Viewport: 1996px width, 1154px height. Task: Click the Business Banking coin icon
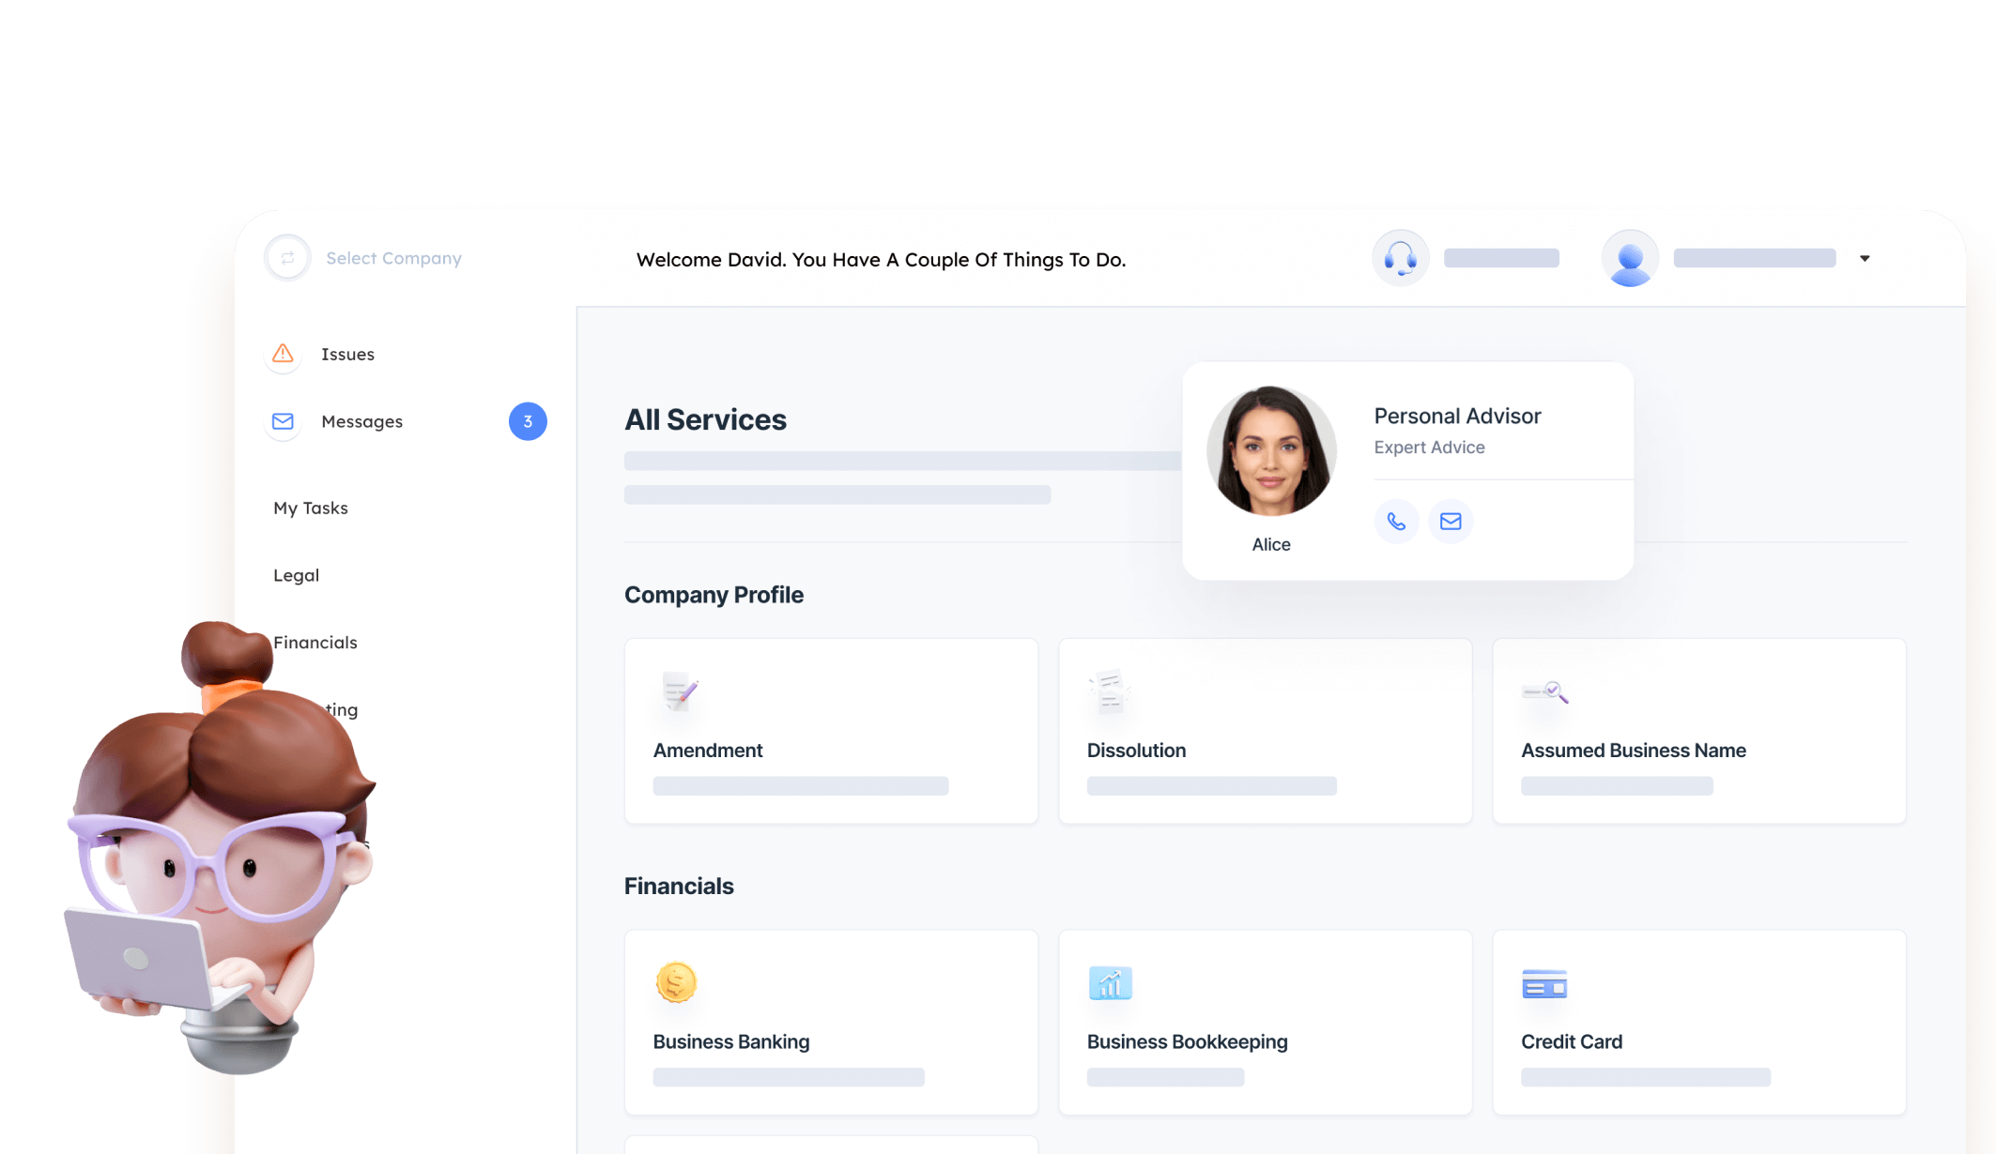tap(675, 981)
